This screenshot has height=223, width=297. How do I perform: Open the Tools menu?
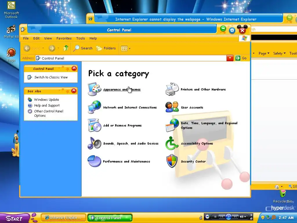[x=81, y=38]
